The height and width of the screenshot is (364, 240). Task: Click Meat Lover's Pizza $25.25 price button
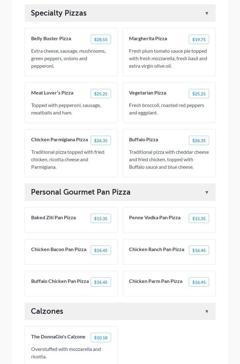pyautogui.click(x=101, y=94)
